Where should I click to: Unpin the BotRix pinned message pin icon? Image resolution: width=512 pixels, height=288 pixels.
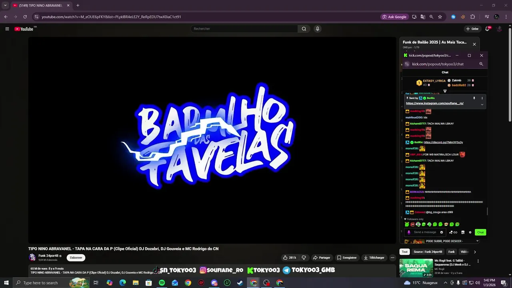(x=474, y=98)
